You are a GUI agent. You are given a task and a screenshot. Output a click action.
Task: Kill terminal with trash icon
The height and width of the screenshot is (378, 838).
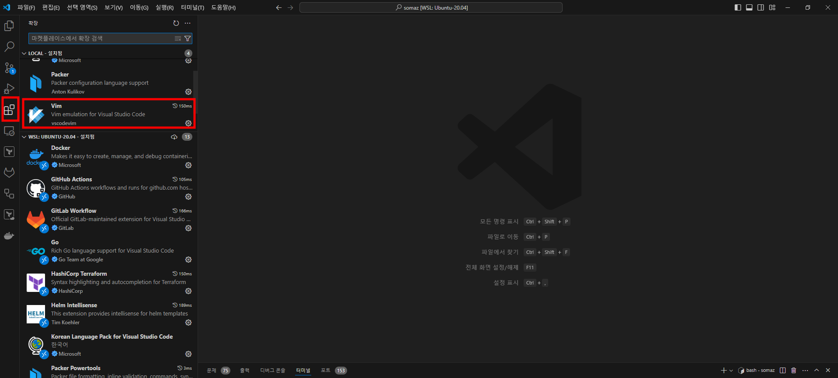coord(794,370)
